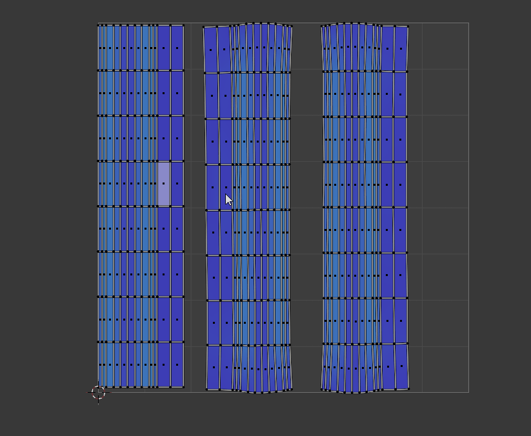Select bottom-left face of the middle UV island

coord(214,368)
